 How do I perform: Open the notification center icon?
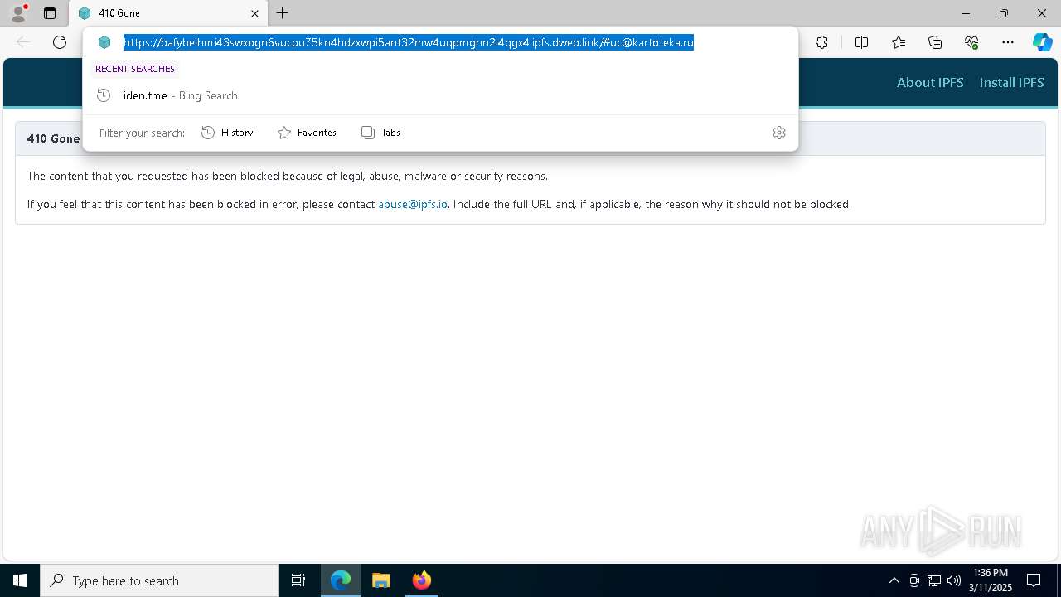[1034, 580]
